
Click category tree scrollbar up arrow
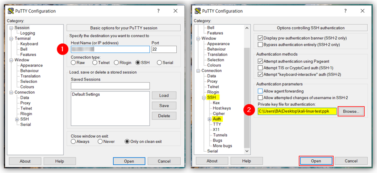click(247, 28)
